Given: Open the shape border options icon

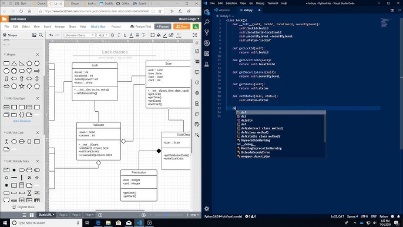Looking at the screenshot, I should pos(152,35).
